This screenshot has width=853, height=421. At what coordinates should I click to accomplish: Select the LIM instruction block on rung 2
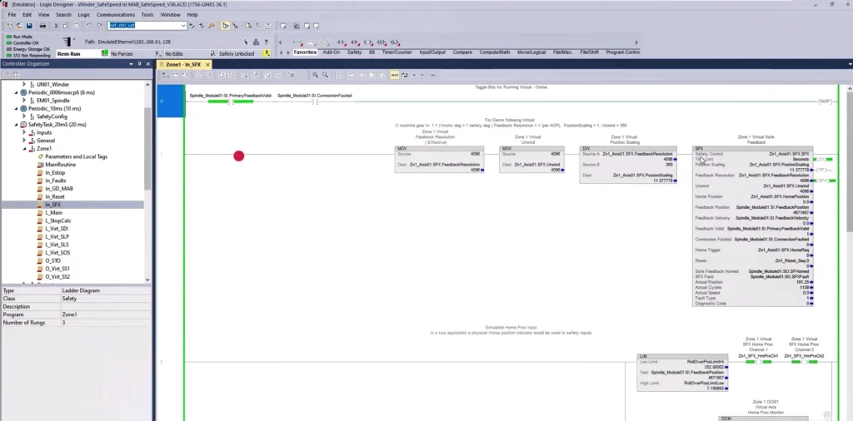pos(682,372)
